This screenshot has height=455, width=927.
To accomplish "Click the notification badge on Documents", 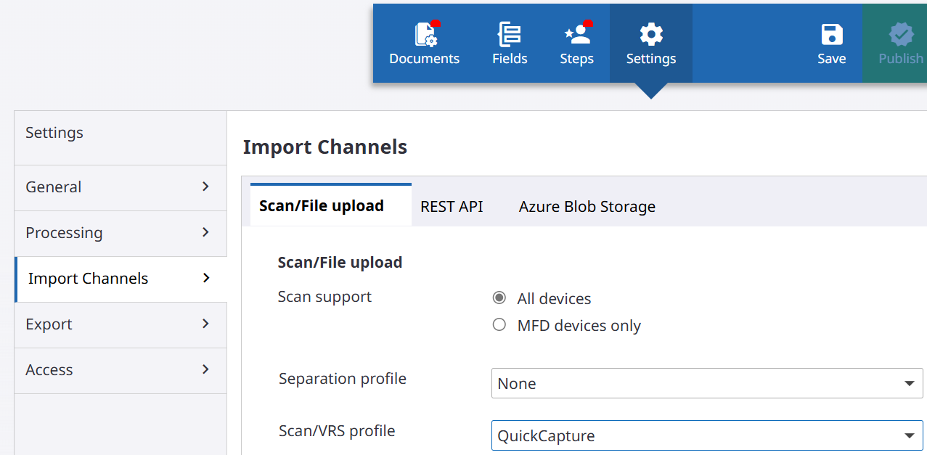I will (435, 23).
